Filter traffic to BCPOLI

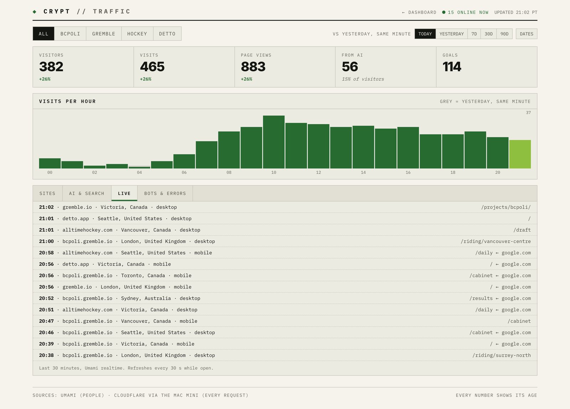70,34
